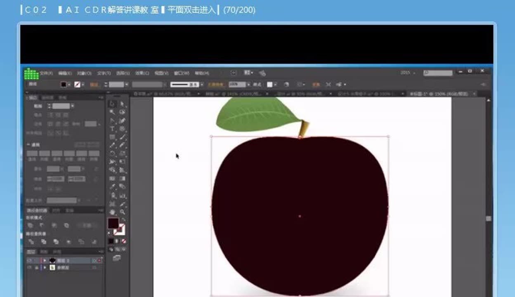Select the Selection (black arrow) tool

113,104
